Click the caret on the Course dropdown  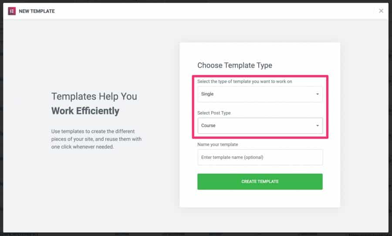point(317,126)
